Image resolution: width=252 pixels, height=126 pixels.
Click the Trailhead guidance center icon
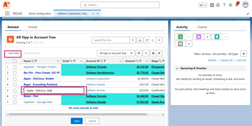tap(218, 5)
